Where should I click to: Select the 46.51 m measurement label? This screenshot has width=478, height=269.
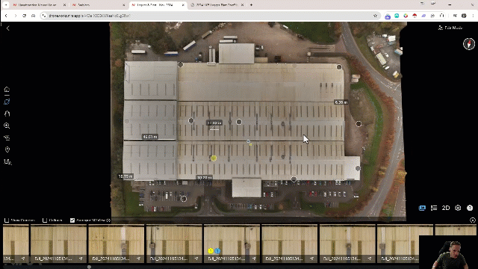tap(150, 137)
